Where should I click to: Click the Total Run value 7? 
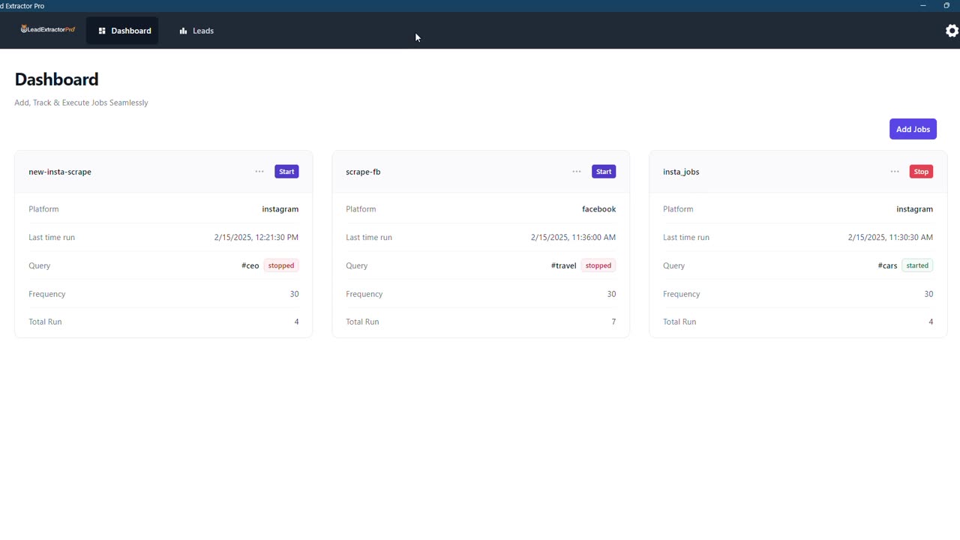pyautogui.click(x=613, y=322)
